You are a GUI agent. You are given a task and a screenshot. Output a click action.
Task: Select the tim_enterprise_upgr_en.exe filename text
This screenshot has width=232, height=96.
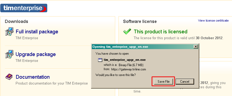(x=125, y=60)
